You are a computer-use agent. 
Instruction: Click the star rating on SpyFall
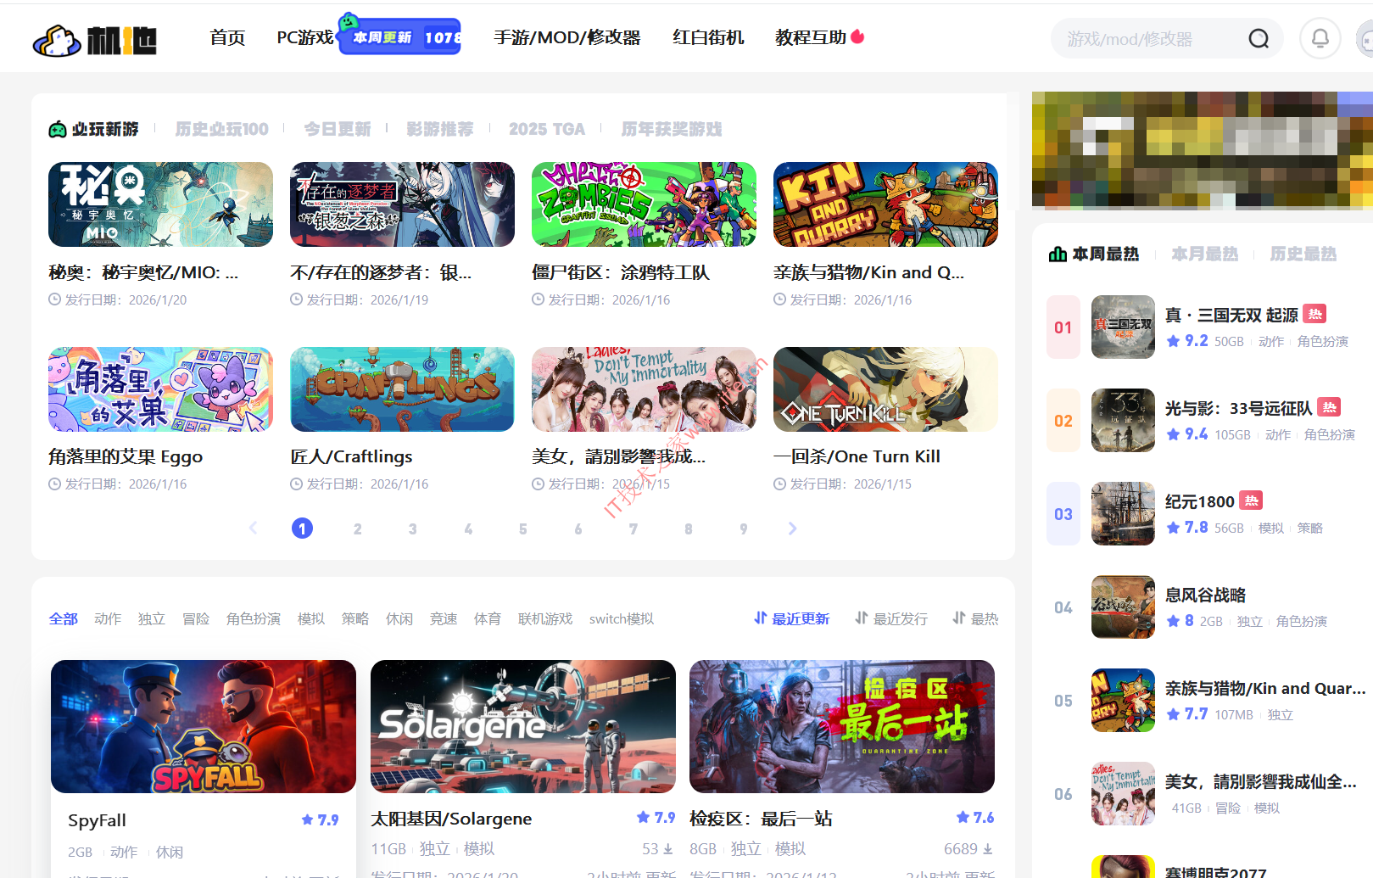tap(320, 820)
